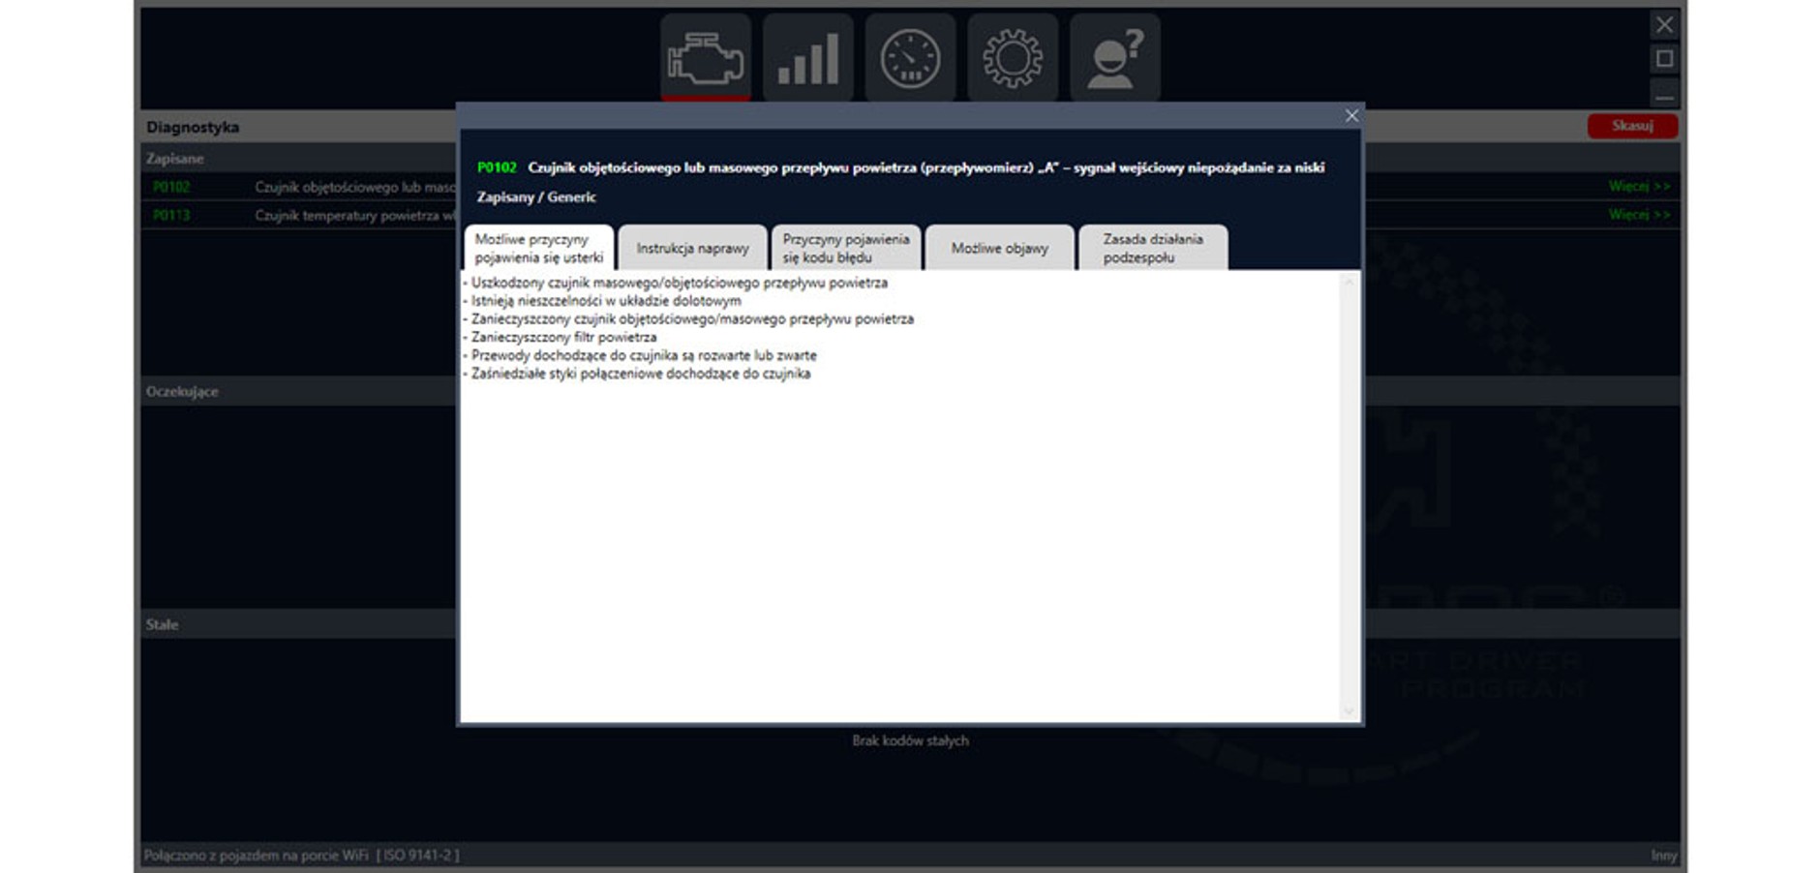The height and width of the screenshot is (873, 1820).
Task: Open the gauge dashboard icon
Action: coord(910,58)
